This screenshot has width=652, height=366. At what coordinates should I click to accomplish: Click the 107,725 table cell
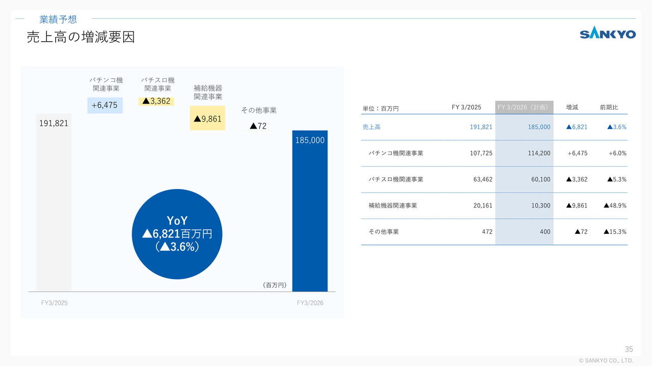pos(481,153)
